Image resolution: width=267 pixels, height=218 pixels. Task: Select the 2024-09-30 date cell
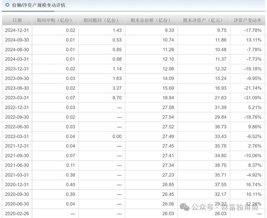point(17,40)
